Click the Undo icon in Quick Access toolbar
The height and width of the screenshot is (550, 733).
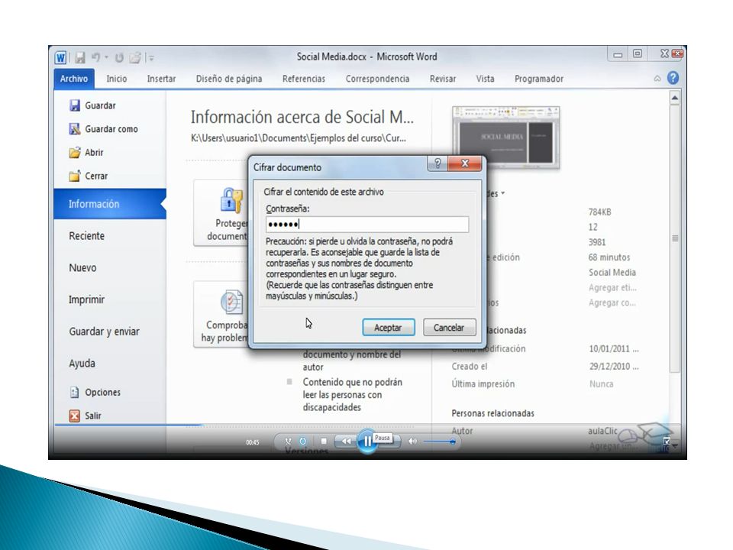coord(96,57)
